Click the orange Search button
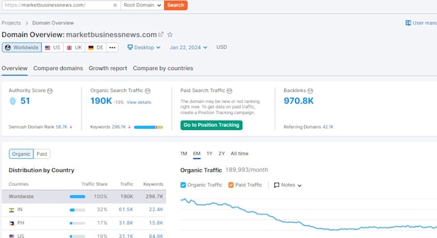Viewport: 437px width, 238px height. (x=176, y=5)
